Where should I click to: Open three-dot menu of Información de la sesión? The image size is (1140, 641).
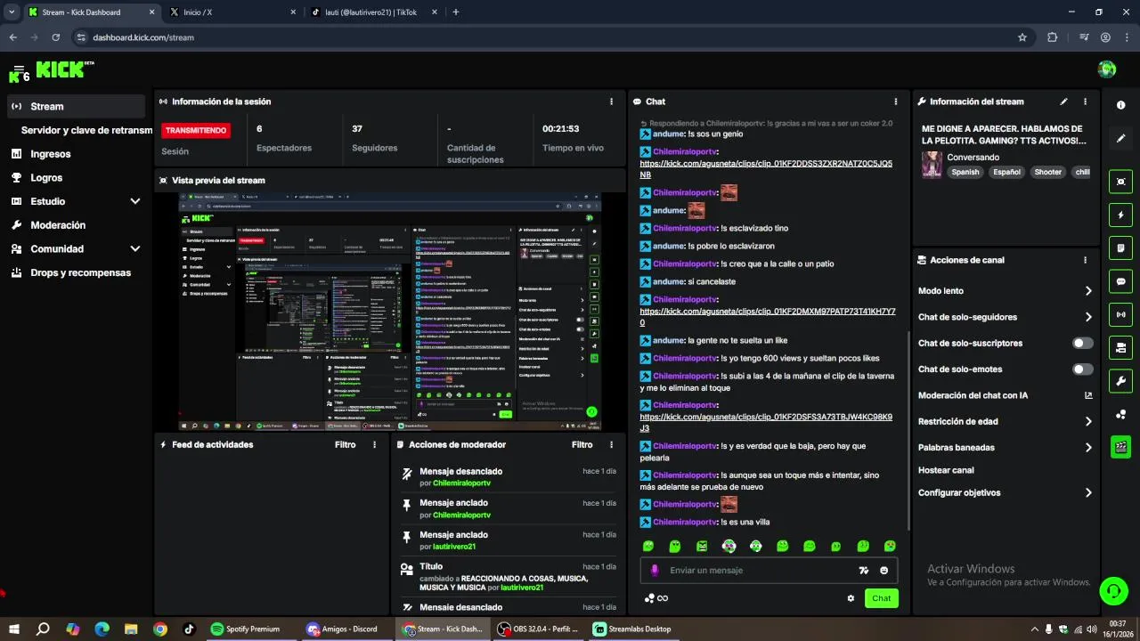pyautogui.click(x=611, y=101)
